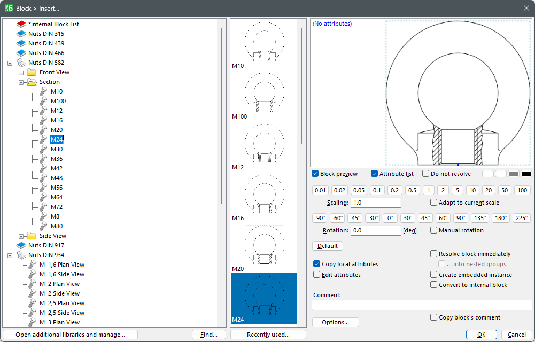Screen dimensions: 535x342
Task: Tick Copy block's comment checkbox
Action: tap(433, 317)
